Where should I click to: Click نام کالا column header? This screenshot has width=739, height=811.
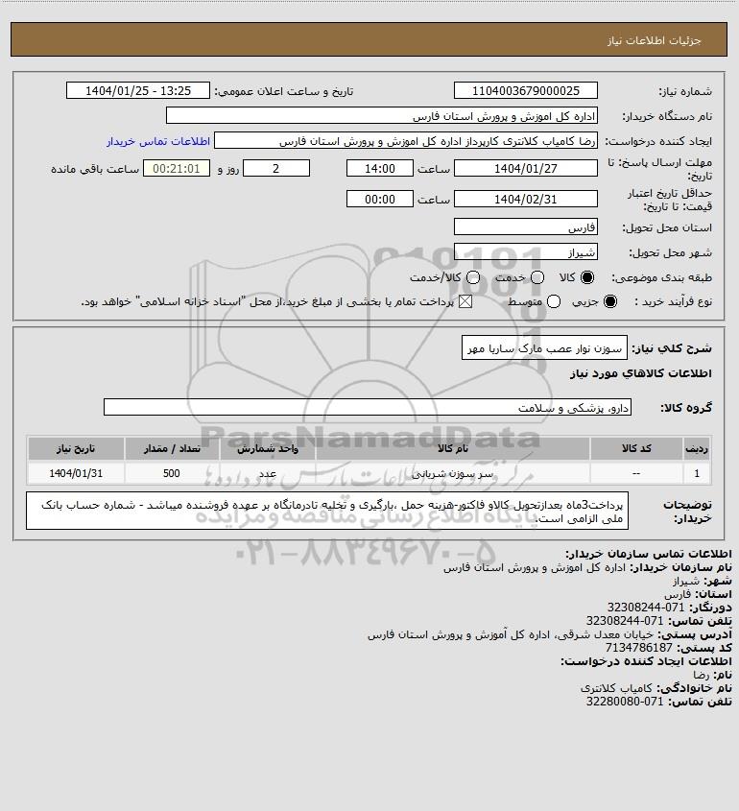click(x=452, y=448)
